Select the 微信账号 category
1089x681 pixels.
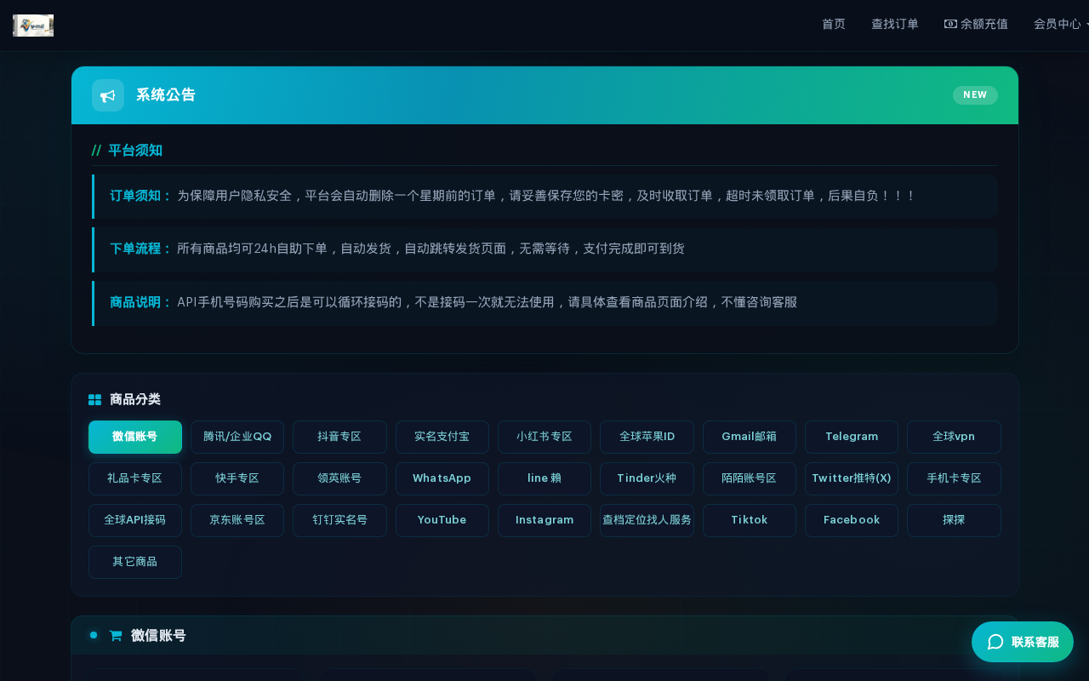[135, 437]
